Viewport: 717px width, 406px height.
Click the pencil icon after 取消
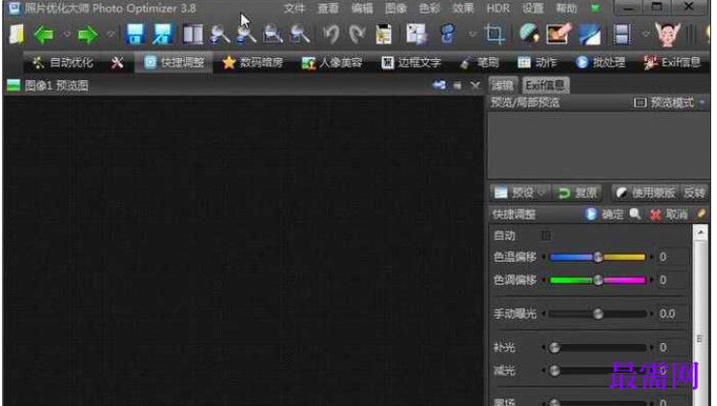[x=701, y=214]
